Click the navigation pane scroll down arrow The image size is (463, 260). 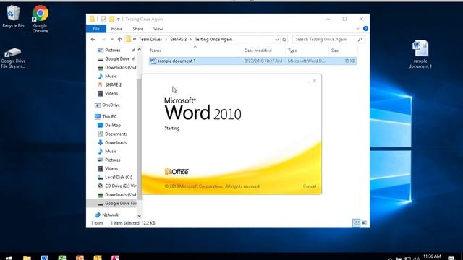point(140,216)
